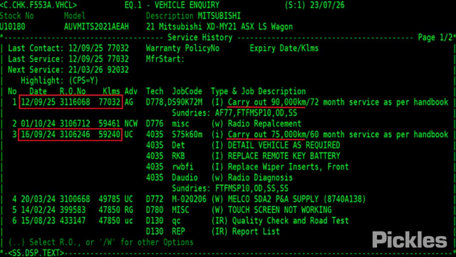Click job code S75k60m

click(x=187, y=134)
